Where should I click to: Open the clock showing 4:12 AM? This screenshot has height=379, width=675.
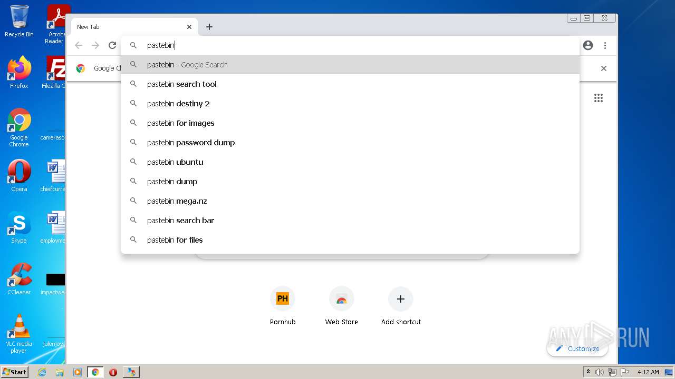(x=648, y=372)
